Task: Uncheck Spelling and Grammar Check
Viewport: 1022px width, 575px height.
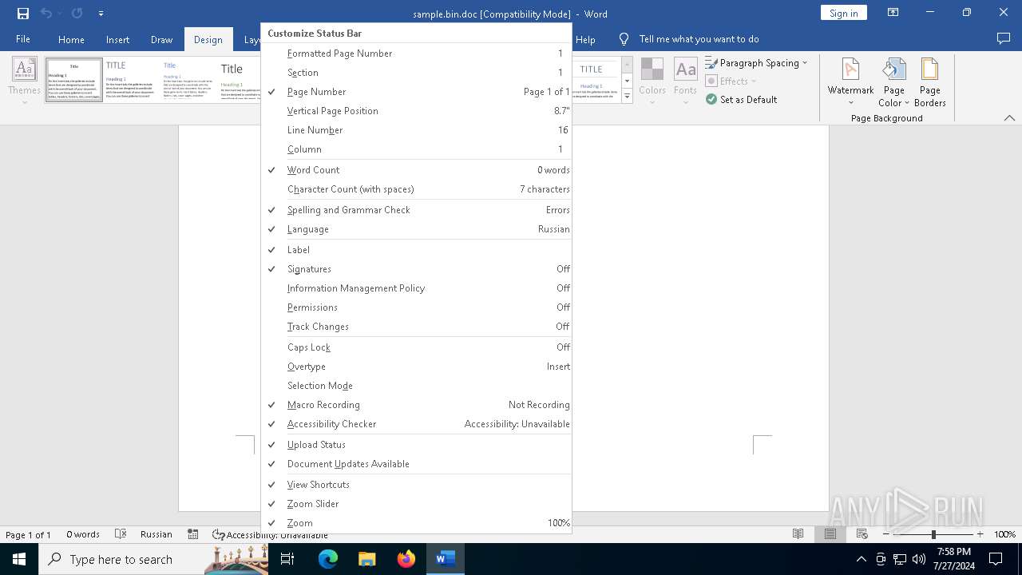Action: click(x=416, y=210)
